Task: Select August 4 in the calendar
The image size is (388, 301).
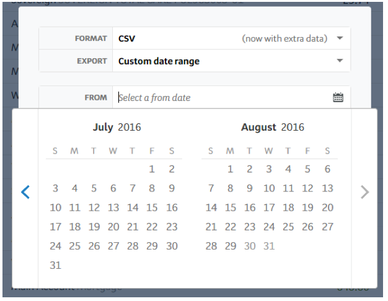Action: (x=288, y=169)
